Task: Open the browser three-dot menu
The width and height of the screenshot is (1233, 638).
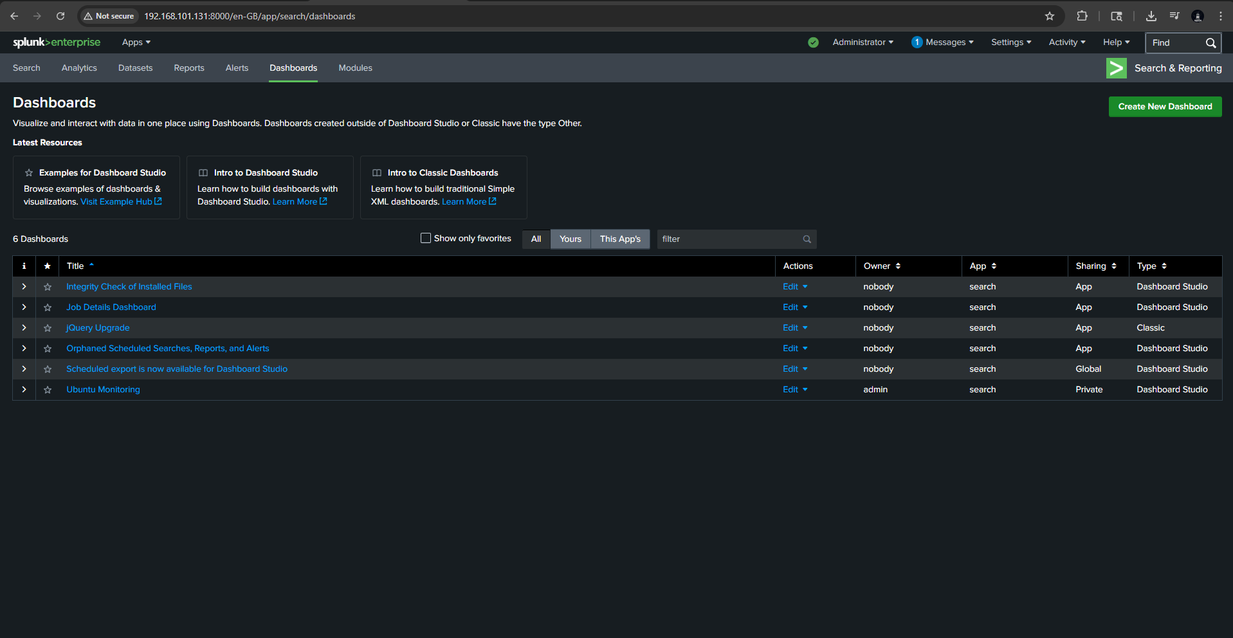Action: point(1220,16)
